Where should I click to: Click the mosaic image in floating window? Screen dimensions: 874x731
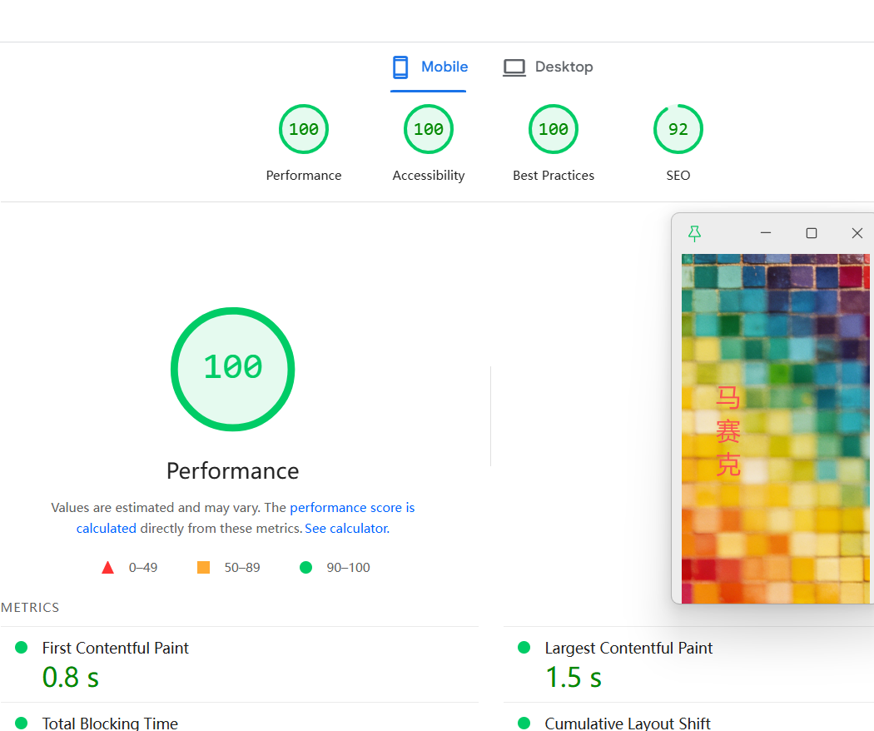tap(775, 429)
